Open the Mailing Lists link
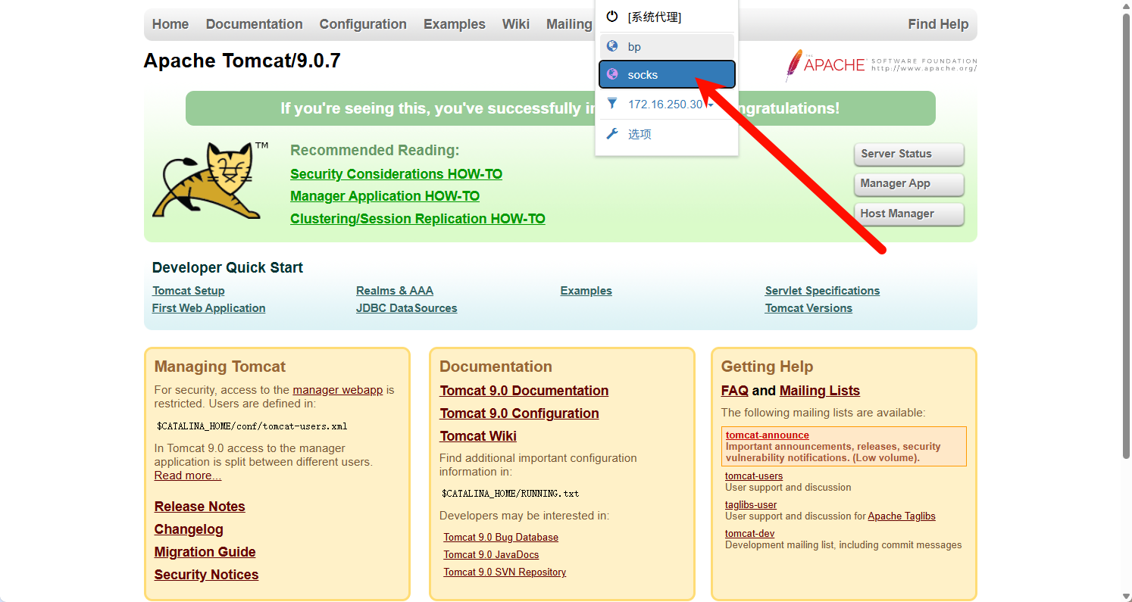The image size is (1132, 602). tap(820, 391)
